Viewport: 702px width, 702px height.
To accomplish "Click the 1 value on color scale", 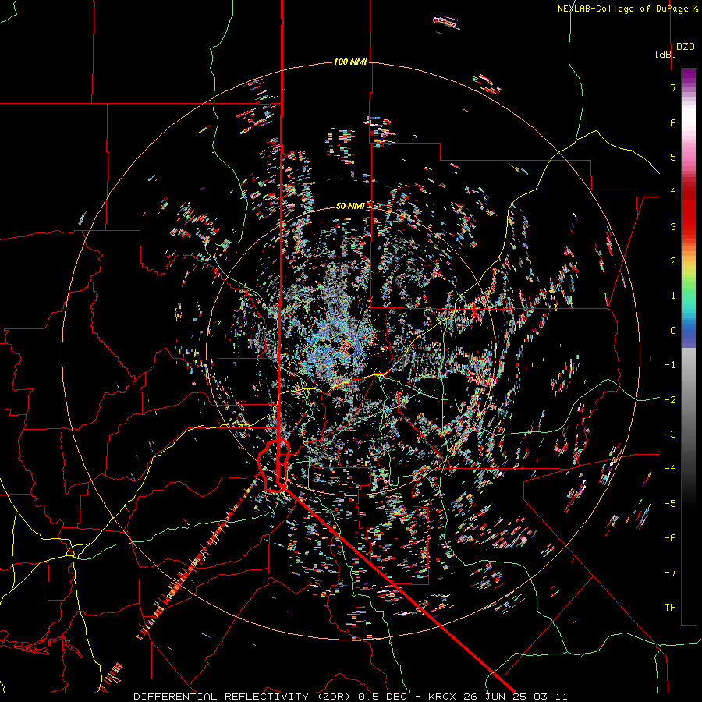I will pyautogui.click(x=673, y=296).
